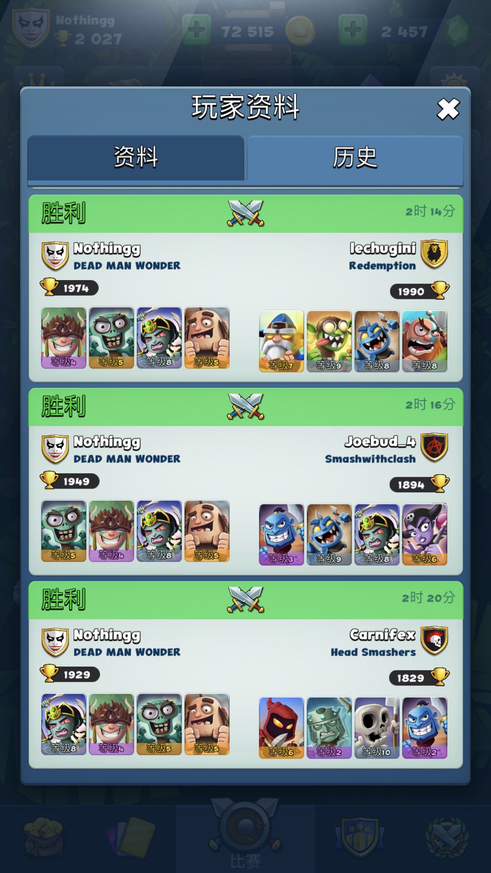Open the Smashwithclash anarchy clan badge
Screen dimensions: 491x873
point(434,448)
